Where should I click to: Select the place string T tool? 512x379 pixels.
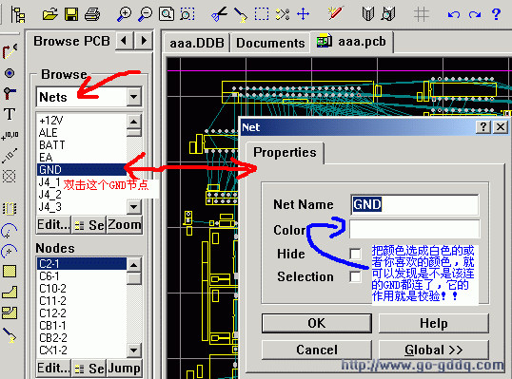click(x=10, y=114)
